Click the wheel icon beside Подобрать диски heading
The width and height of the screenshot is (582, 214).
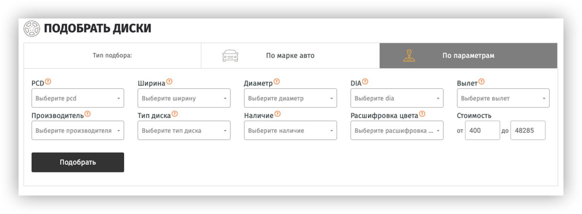32,29
